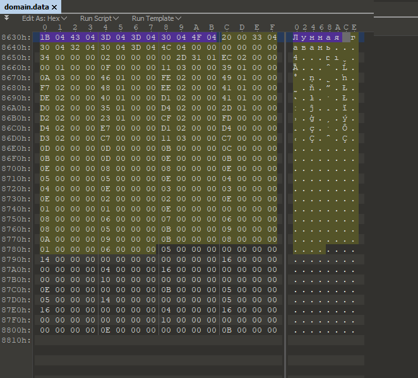
Task: Select byte 4C in row 8640h
Action: [x=166, y=47]
